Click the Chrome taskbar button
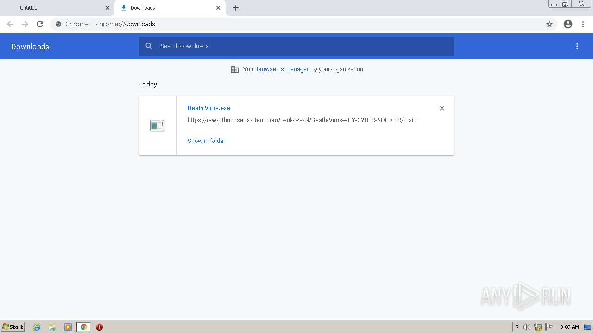The height and width of the screenshot is (333, 593). coord(84,327)
